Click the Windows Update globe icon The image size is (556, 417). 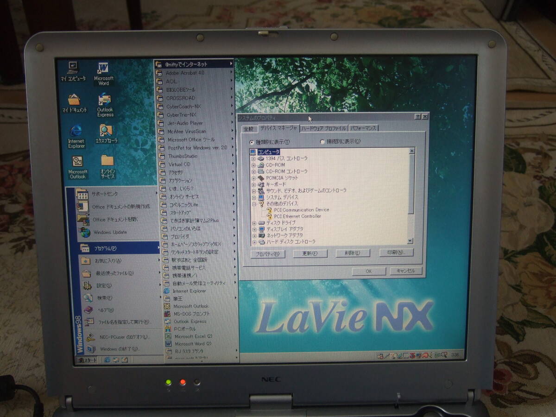point(85,233)
